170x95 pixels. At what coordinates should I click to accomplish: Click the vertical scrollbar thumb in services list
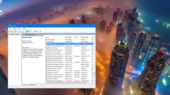[x=95, y=74]
